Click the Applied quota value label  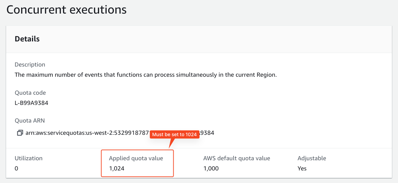136,159
